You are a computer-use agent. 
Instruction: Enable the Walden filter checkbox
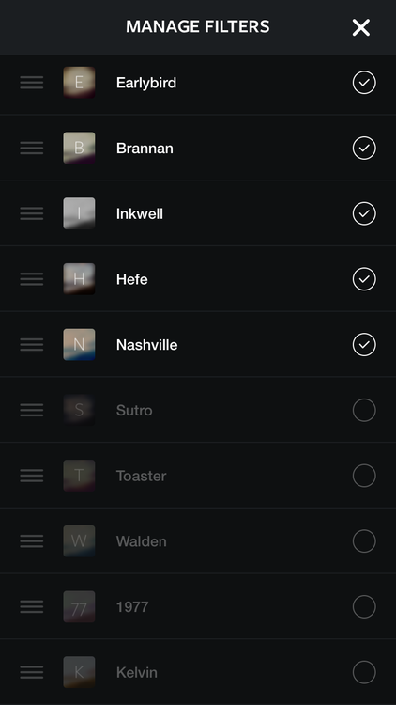click(364, 541)
